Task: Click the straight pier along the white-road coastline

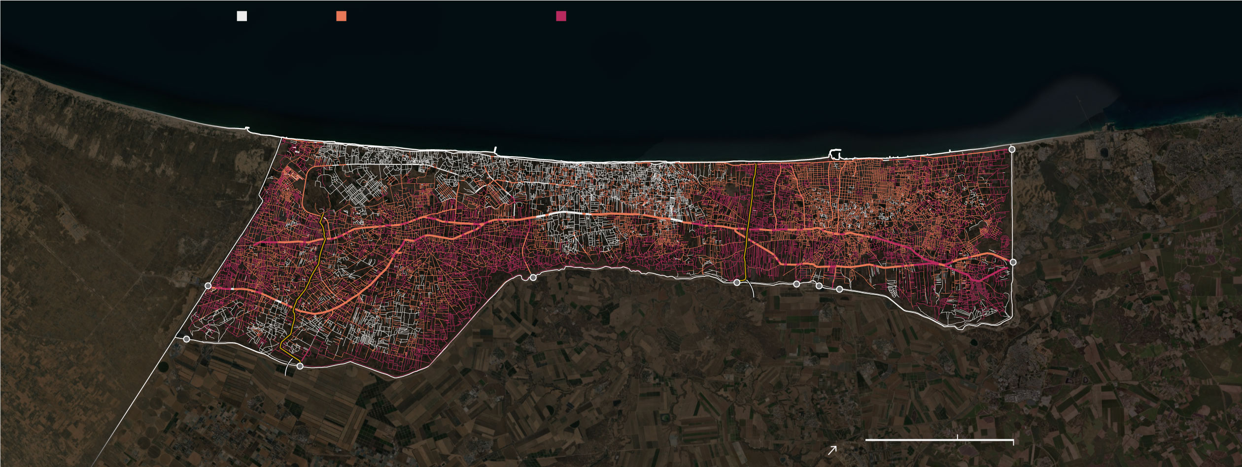Action: (495, 151)
